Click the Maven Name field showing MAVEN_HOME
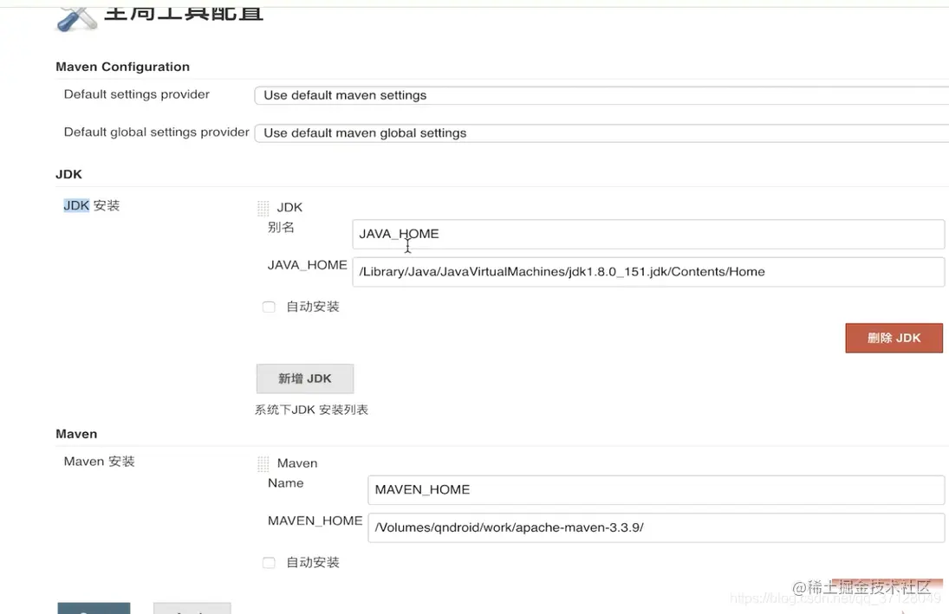 point(656,489)
